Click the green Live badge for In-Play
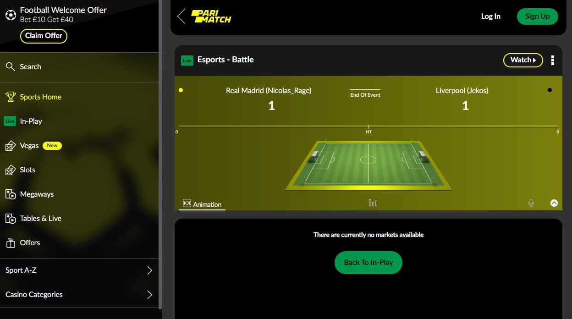This screenshot has width=572, height=319. [10, 121]
